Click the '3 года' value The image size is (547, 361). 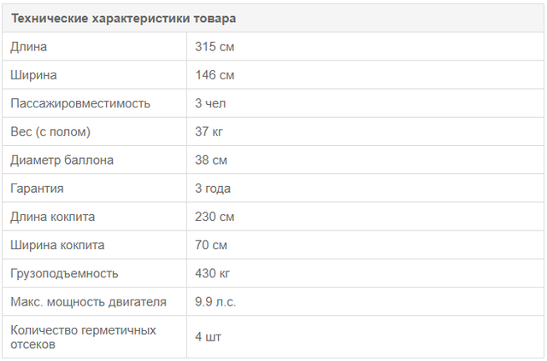tap(213, 189)
